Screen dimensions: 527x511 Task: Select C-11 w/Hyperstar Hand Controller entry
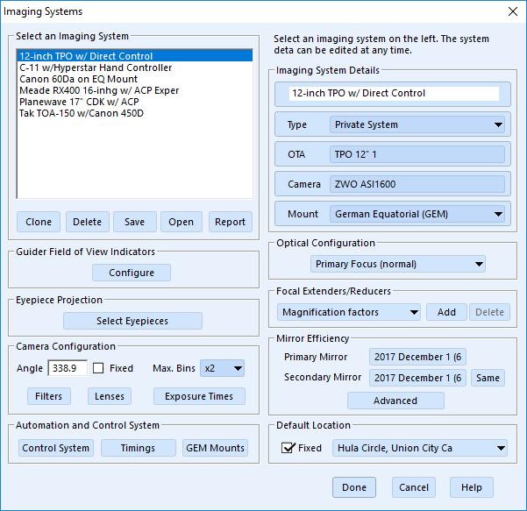[135, 67]
